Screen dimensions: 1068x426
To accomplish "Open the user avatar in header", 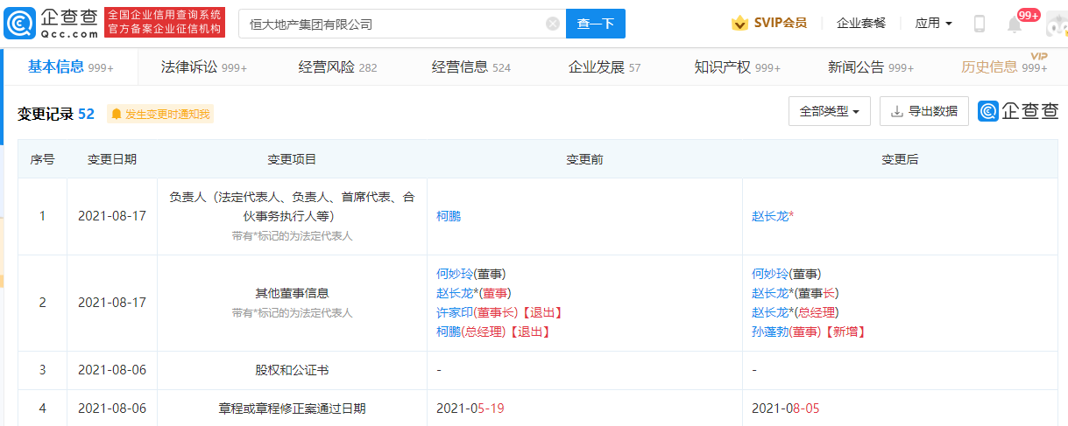I will pos(1057,24).
